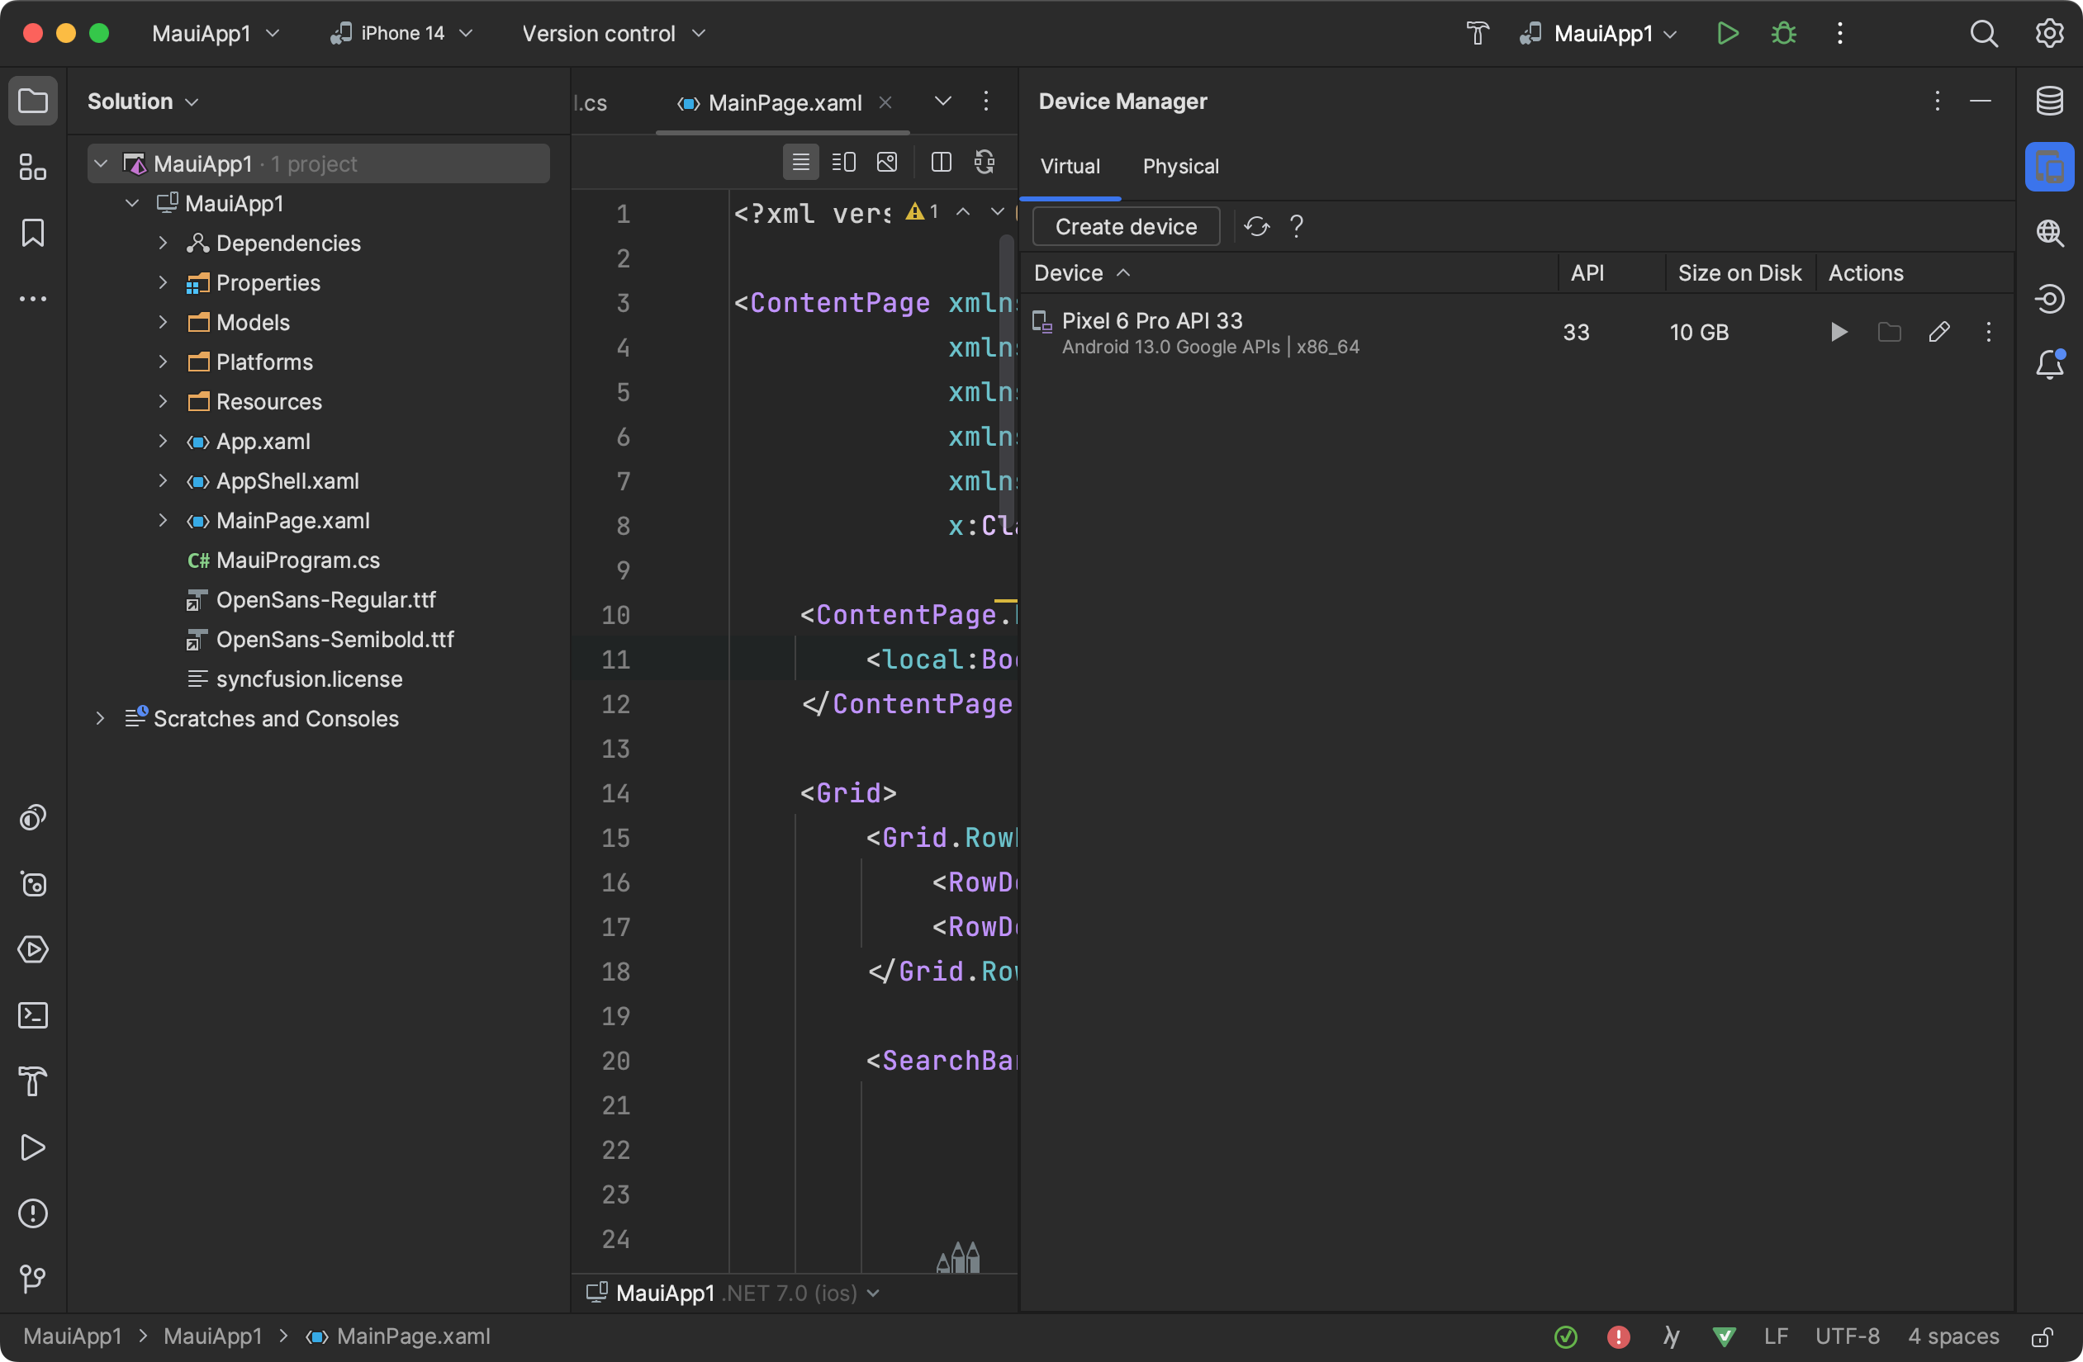Open the Bookmarks tool window icon
Image resolution: width=2083 pixels, height=1362 pixels.
pyautogui.click(x=32, y=233)
